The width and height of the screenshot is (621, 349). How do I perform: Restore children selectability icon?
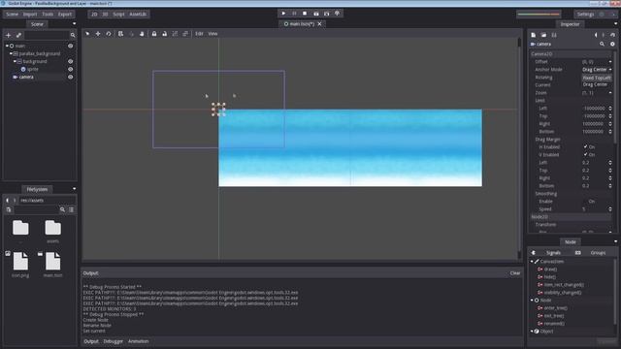185,34
